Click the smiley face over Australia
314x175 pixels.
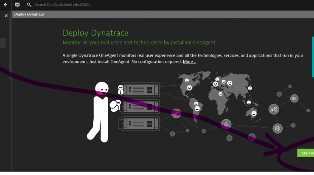tap(254, 114)
